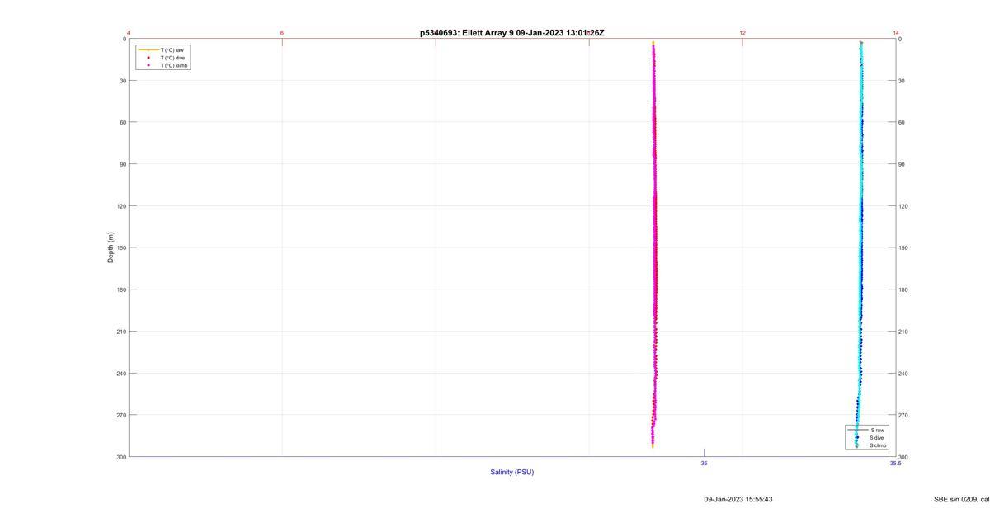Click the bottom salinity axis tick '35.5'

pos(896,464)
